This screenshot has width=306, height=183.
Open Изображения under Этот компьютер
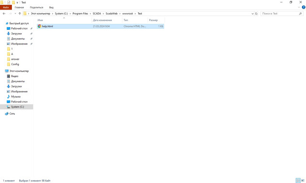19,91
